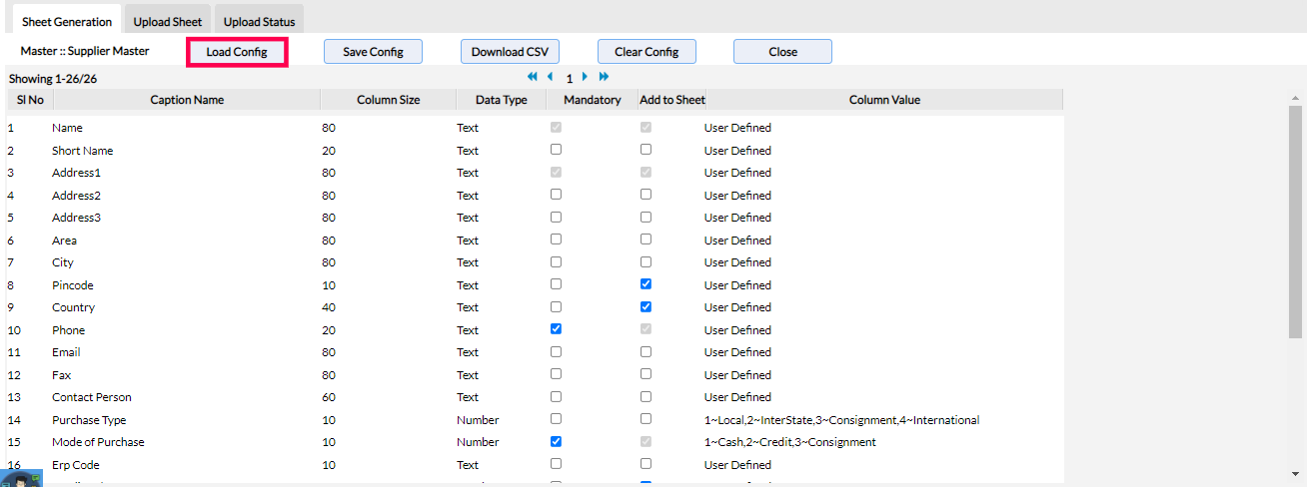1307x487 pixels.
Task: Click the Load Config button
Action: click(x=237, y=52)
